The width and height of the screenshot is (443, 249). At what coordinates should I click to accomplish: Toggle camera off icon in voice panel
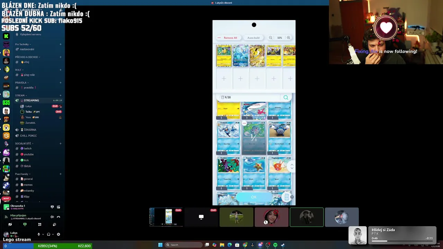[x=10, y=224]
